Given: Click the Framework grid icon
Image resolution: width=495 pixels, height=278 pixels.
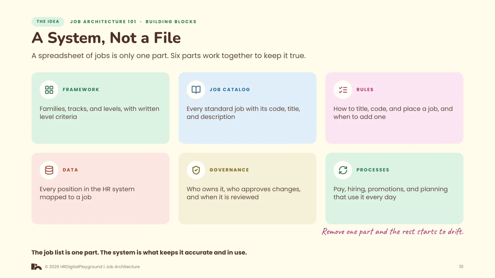Looking at the screenshot, I should [x=49, y=90].
